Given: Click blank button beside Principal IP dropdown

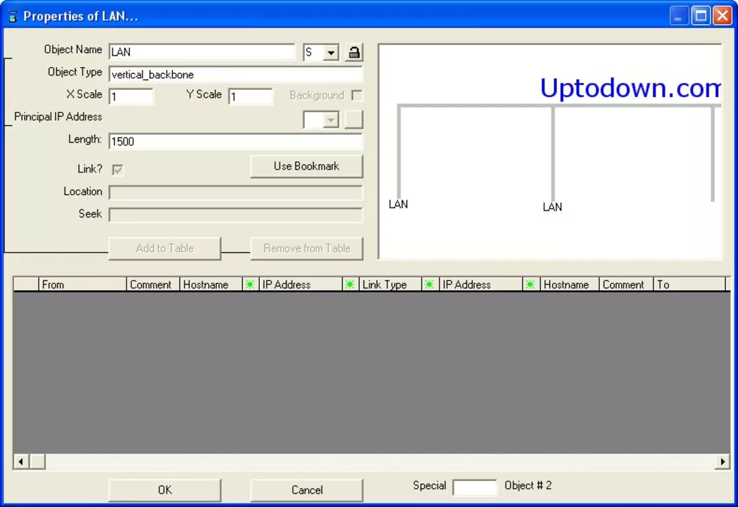Looking at the screenshot, I should click(x=354, y=119).
